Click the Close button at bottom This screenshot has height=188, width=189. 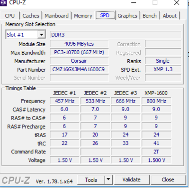pos(168,179)
